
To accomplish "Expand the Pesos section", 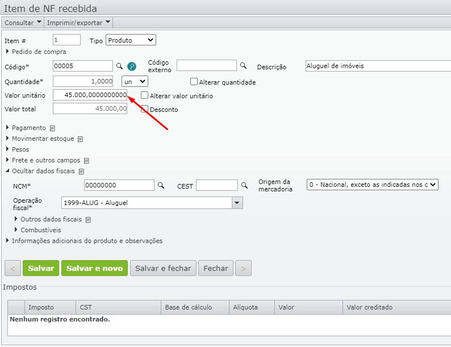I will click(18, 149).
